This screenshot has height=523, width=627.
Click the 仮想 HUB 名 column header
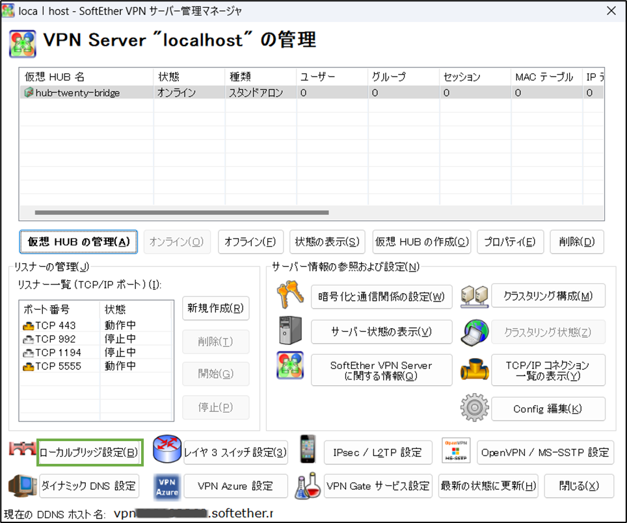[x=87, y=77]
